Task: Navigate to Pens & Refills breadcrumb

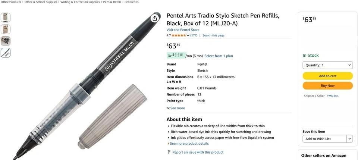Action: click(112, 2)
